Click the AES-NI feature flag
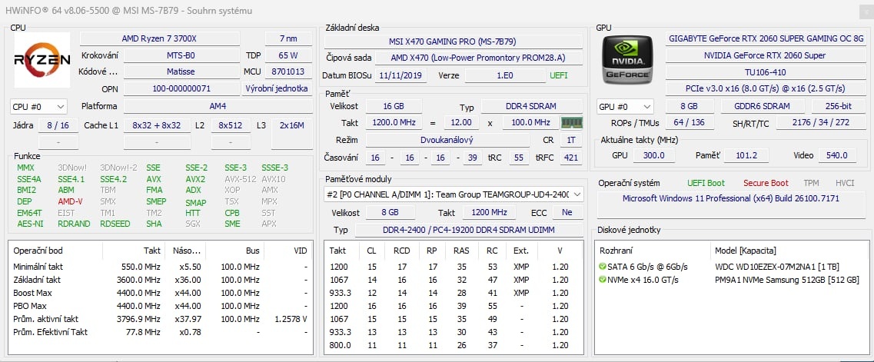The width and height of the screenshot is (874, 362). (x=30, y=224)
